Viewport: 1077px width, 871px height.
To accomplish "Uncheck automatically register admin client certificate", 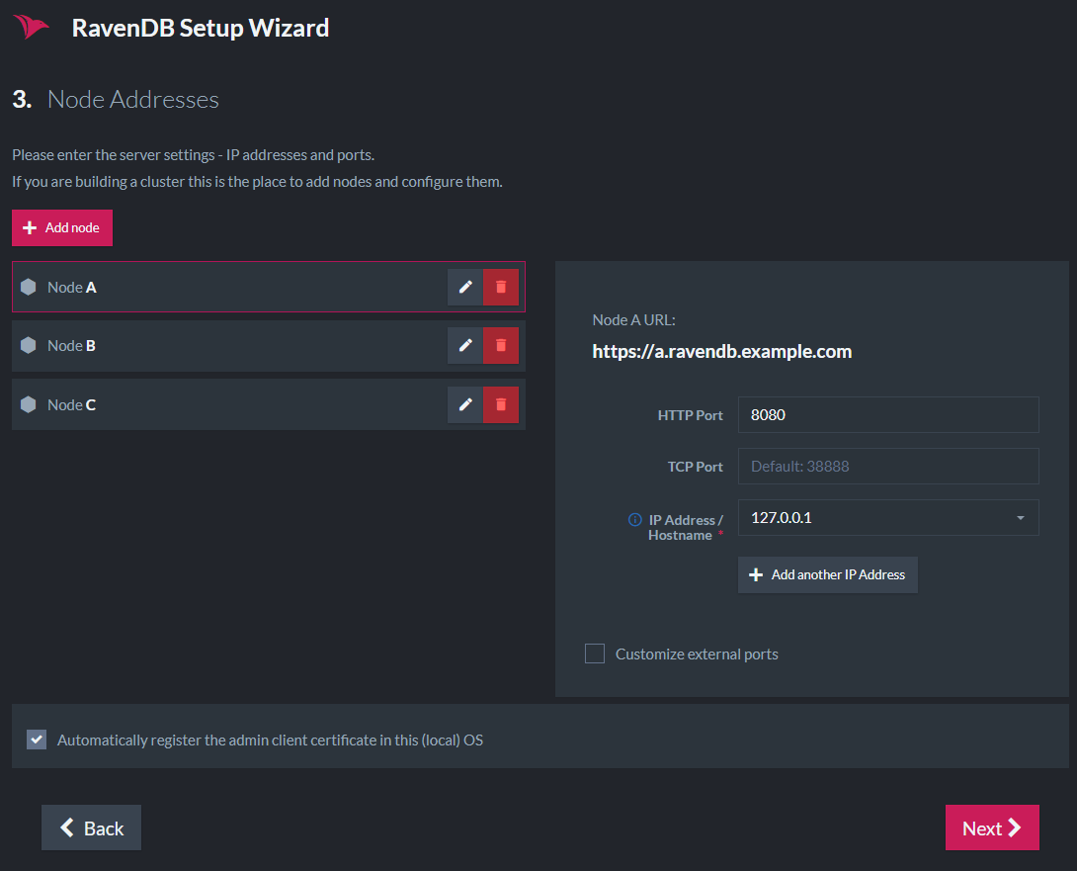I will coord(37,740).
